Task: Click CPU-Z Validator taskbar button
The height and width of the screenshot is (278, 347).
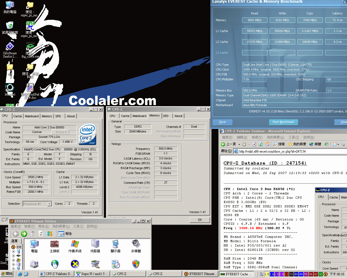Action: click(56, 274)
